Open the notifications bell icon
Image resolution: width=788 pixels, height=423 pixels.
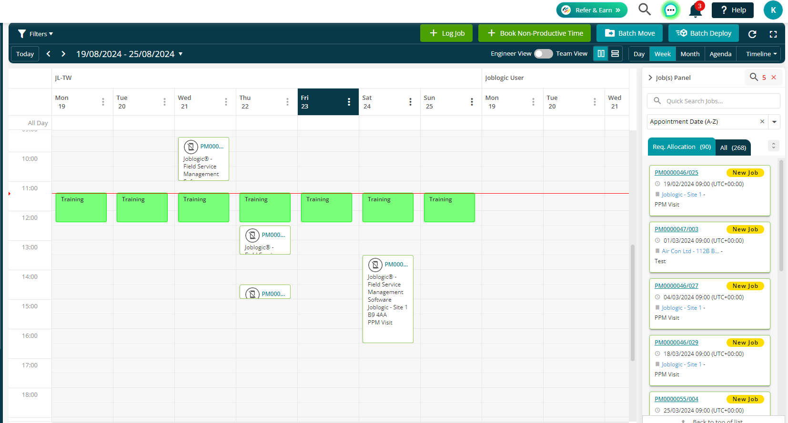coord(696,10)
